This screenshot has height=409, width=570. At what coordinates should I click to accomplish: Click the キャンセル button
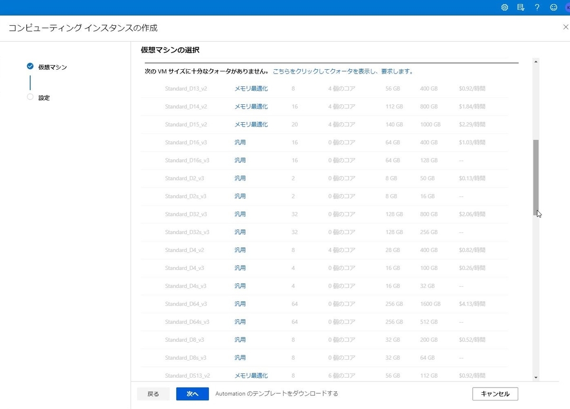495,393
